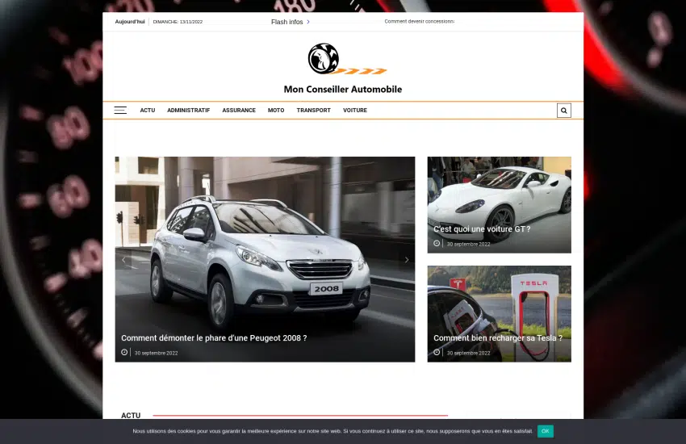Click the Flash infos chevron arrow

coord(308,22)
